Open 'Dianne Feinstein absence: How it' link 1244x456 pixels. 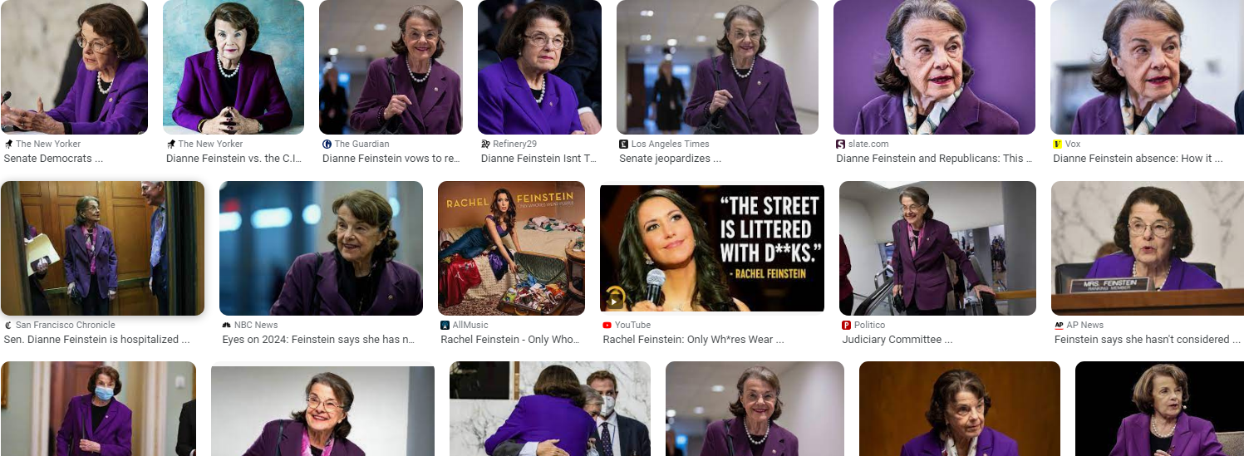point(1137,158)
